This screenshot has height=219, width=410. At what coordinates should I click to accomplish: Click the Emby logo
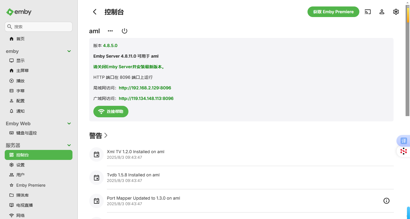click(x=19, y=12)
